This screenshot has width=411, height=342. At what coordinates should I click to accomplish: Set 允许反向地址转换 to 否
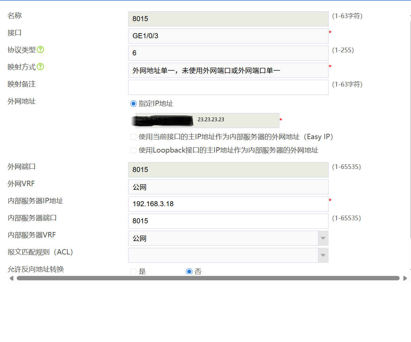pyautogui.click(x=189, y=271)
